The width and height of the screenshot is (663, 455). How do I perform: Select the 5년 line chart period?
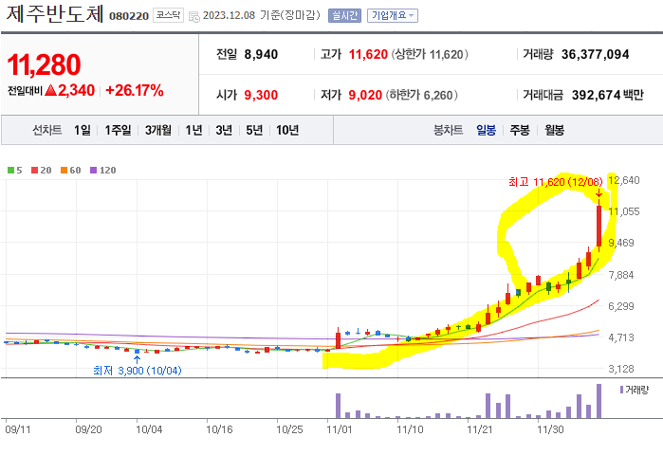254,130
